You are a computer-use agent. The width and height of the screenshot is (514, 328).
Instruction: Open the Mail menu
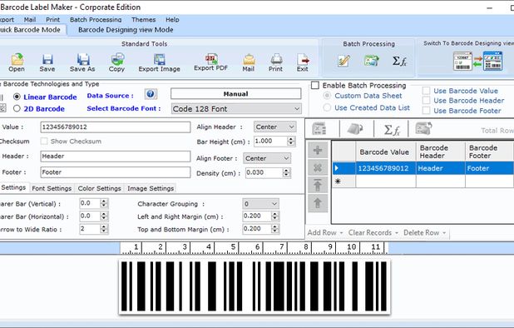[x=30, y=19]
